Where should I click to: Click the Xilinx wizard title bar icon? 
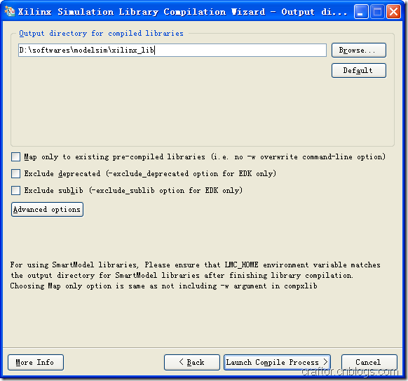(10, 11)
